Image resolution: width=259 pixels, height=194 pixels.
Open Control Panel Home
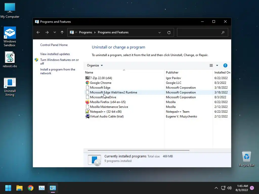(x=54, y=45)
